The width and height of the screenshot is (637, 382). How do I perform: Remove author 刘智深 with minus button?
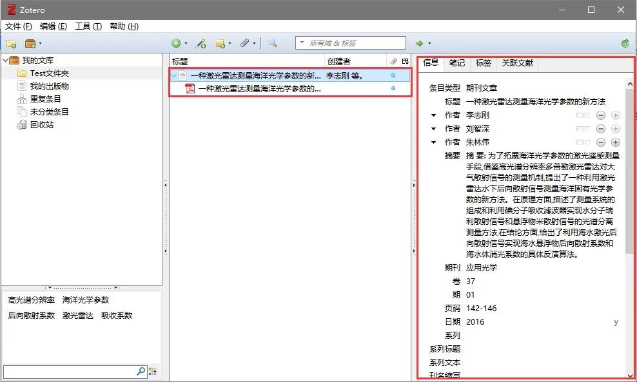click(601, 129)
